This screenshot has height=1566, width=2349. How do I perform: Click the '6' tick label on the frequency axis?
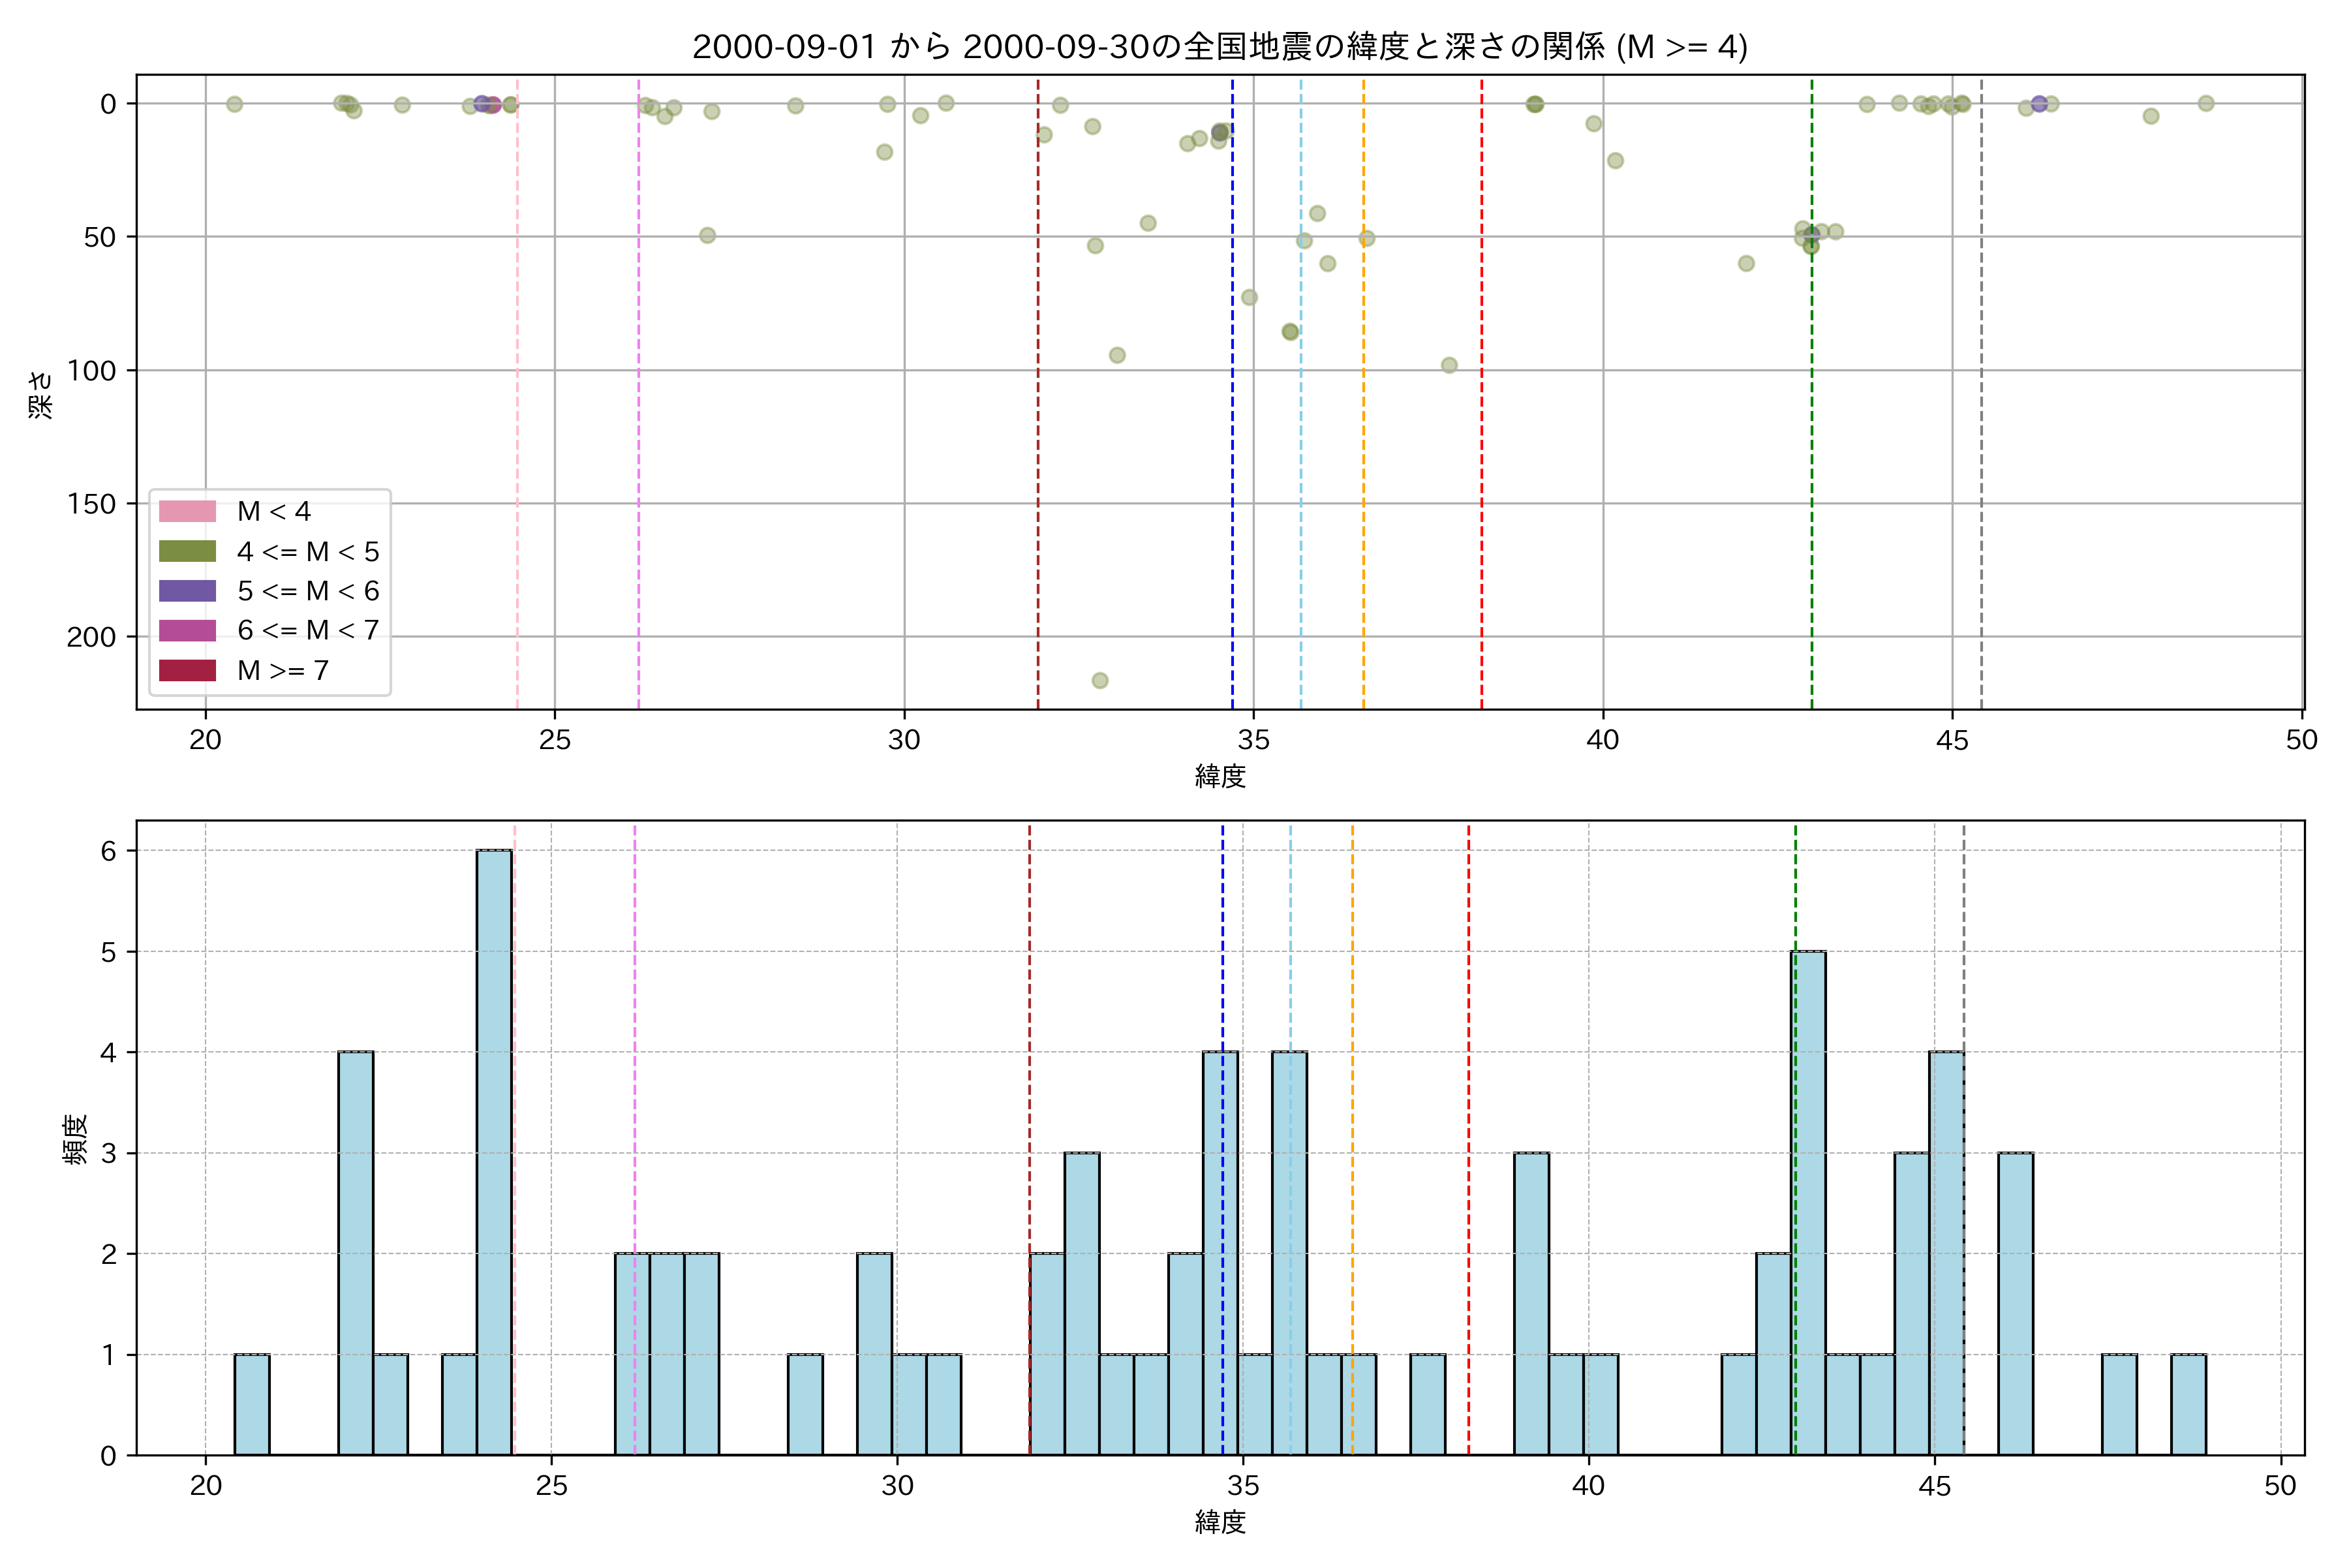109,851
